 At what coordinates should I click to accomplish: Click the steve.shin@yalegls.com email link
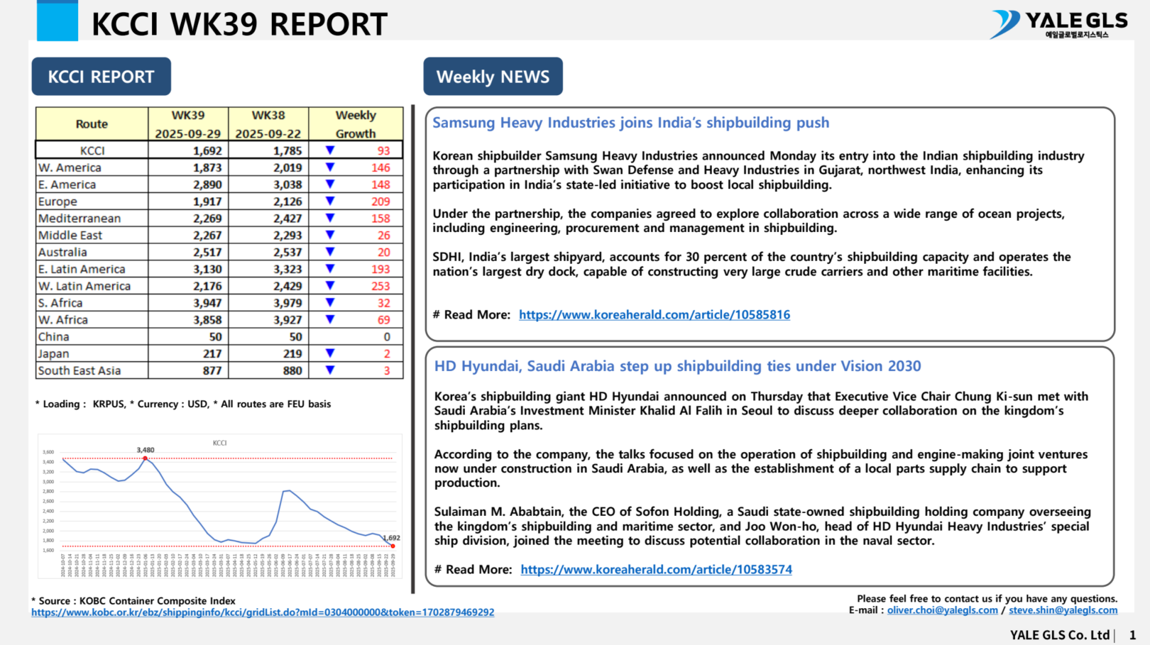pyautogui.click(x=1063, y=610)
